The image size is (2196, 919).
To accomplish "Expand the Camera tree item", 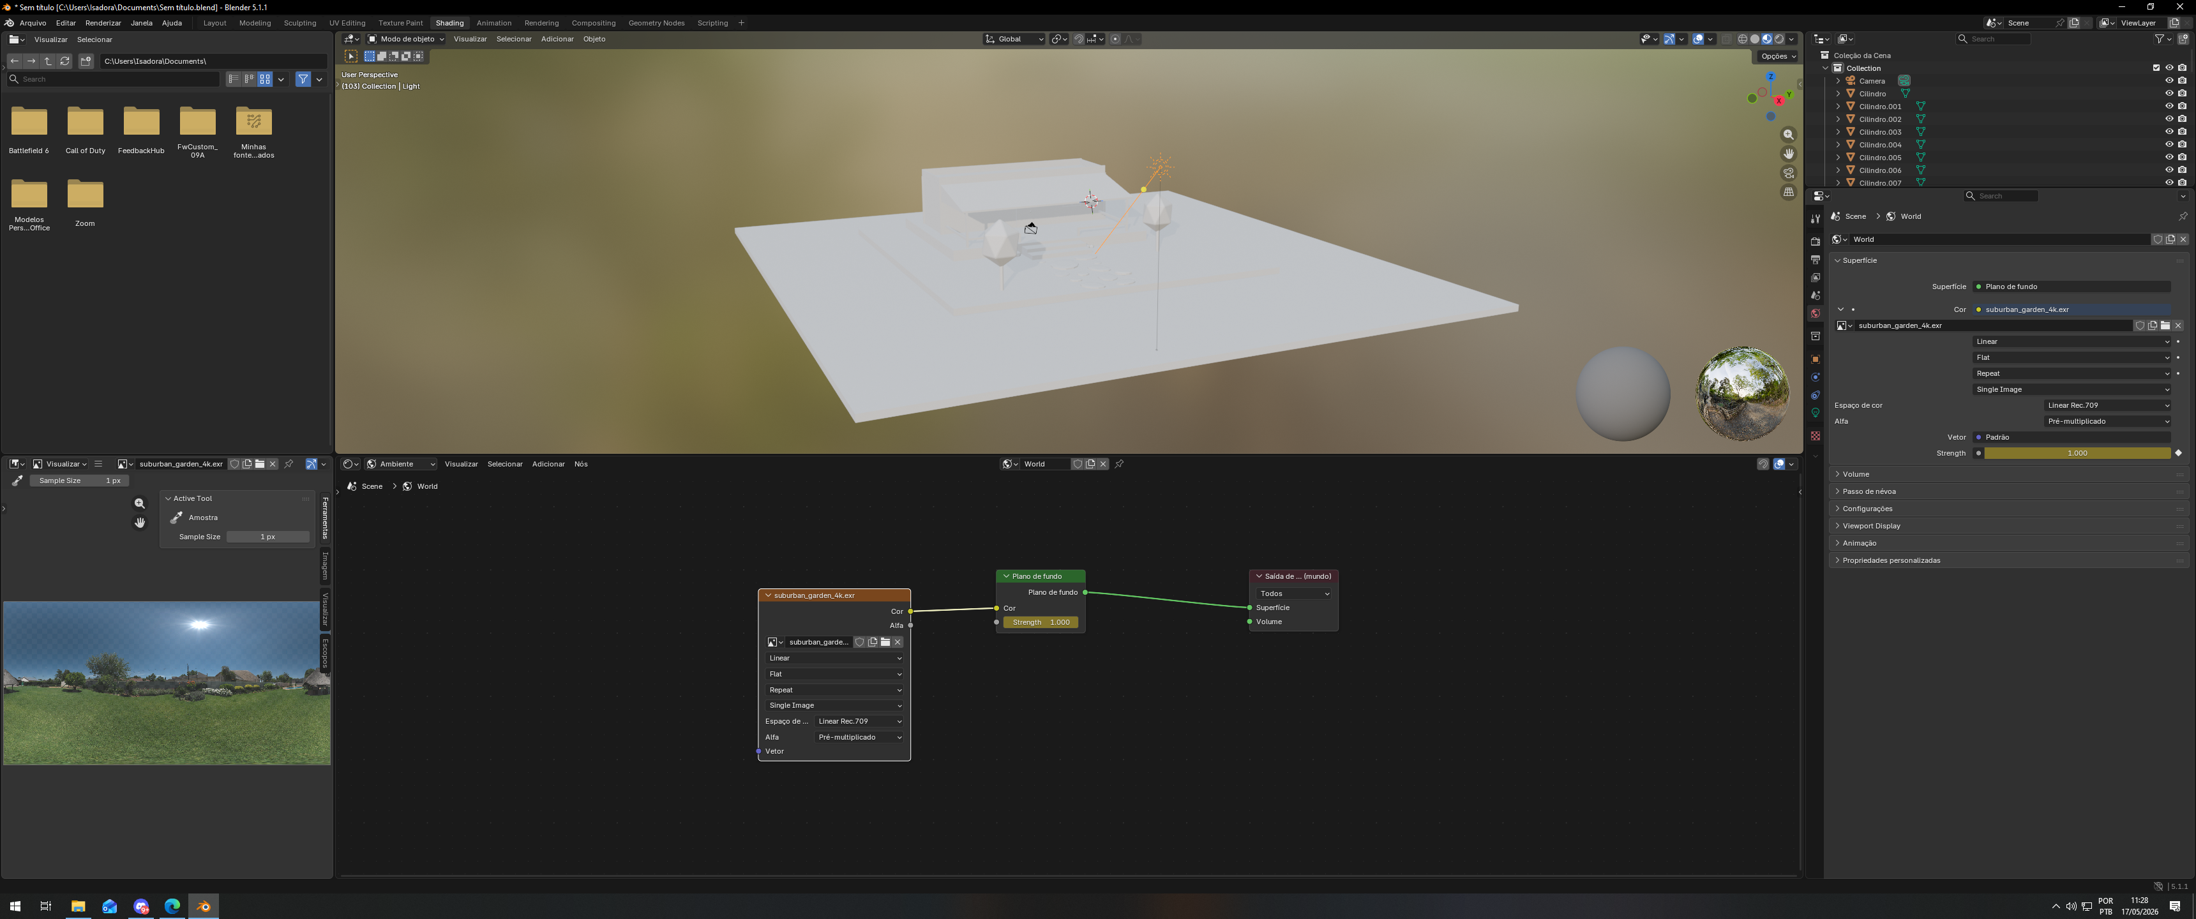I will (1838, 81).
